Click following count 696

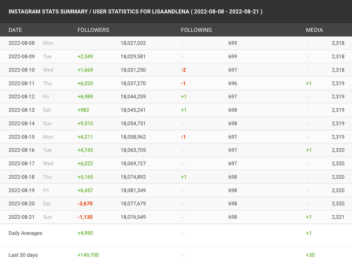click(x=233, y=83)
